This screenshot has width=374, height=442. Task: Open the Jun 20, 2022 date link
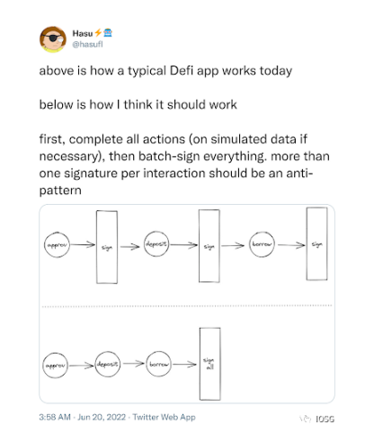click(102, 417)
